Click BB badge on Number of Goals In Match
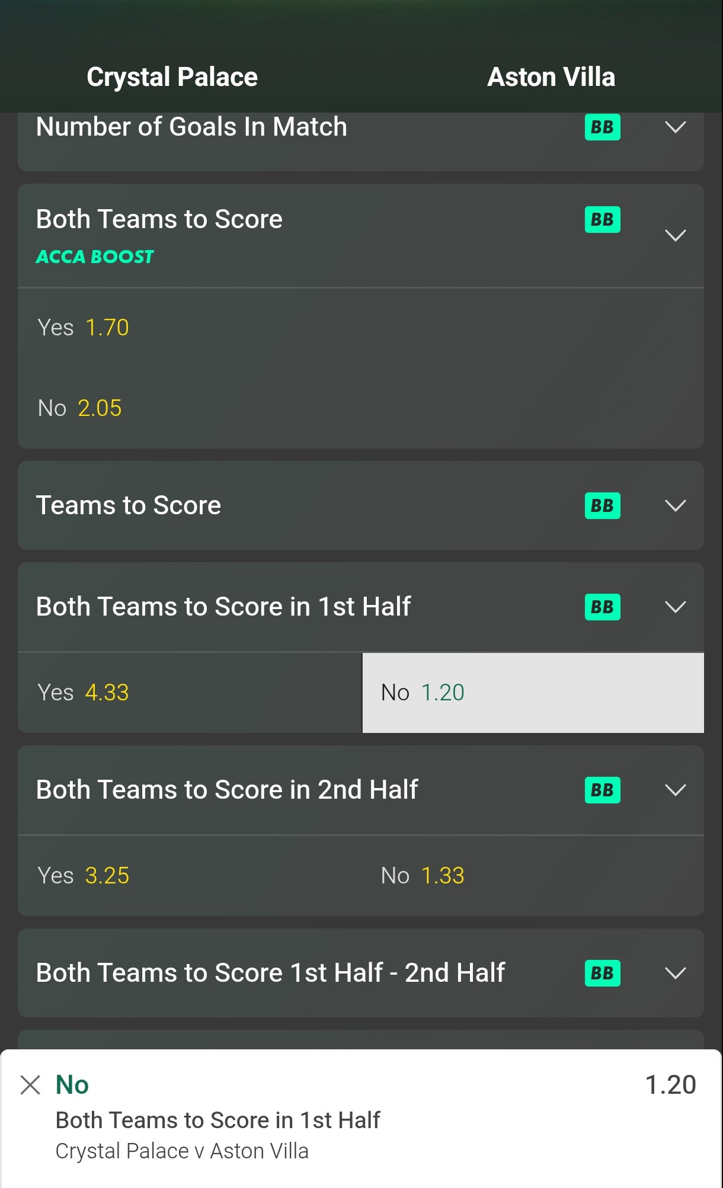This screenshot has width=723, height=1188. [x=602, y=127]
